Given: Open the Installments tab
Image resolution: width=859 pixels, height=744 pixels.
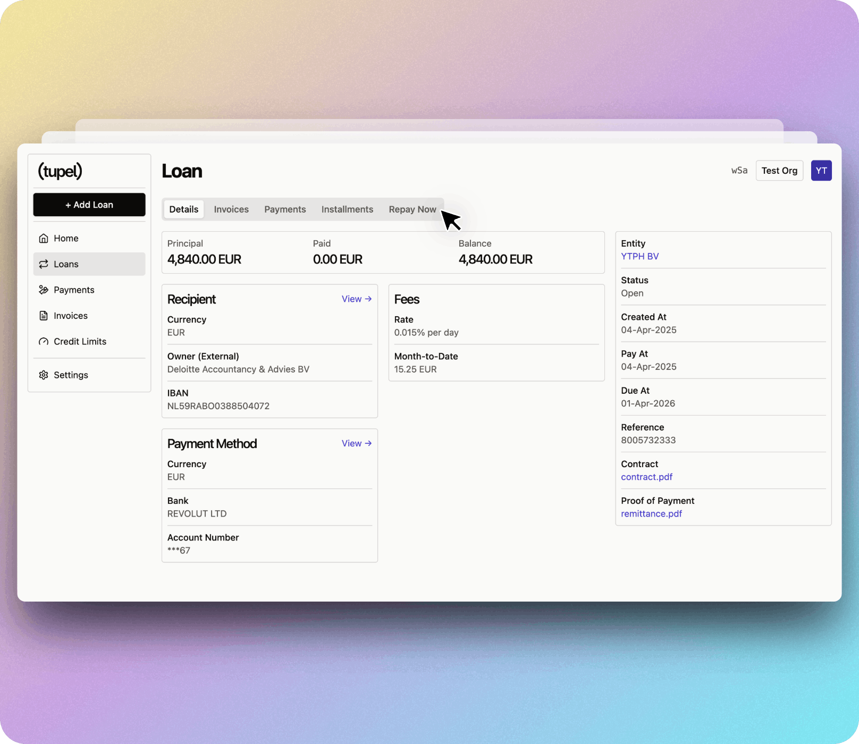Looking at the screenshot, I should click(347, 209).
